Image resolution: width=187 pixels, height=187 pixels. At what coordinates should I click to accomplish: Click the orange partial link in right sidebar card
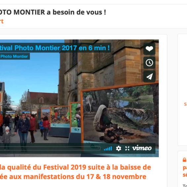click(x=185, y=104)
